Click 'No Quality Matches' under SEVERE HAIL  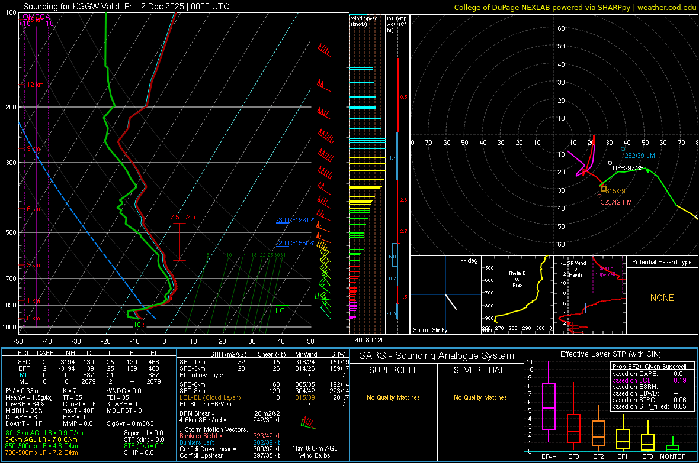pyautogui.click(x=480, y=397)
